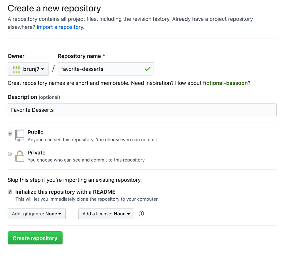
Task: Click the Public option label
Action: [35, 132]
